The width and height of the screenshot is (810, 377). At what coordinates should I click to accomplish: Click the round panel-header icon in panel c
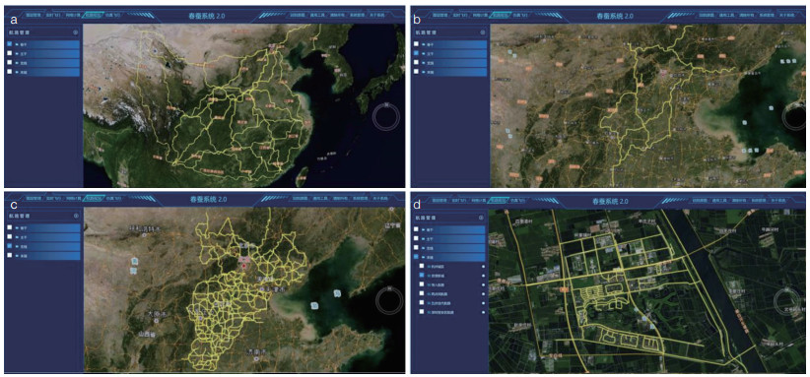(76, 216)
